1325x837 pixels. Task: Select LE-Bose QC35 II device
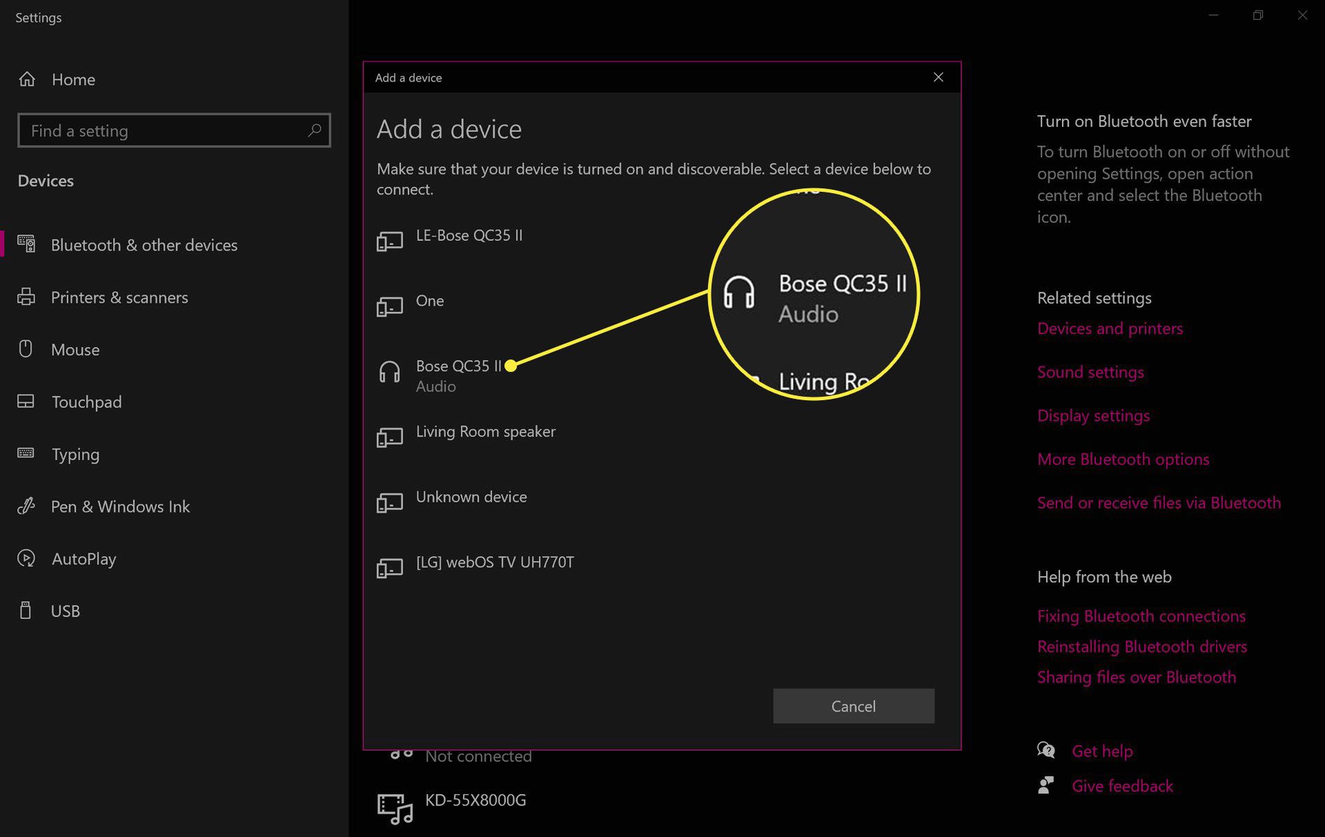click(x=662, y=242)
